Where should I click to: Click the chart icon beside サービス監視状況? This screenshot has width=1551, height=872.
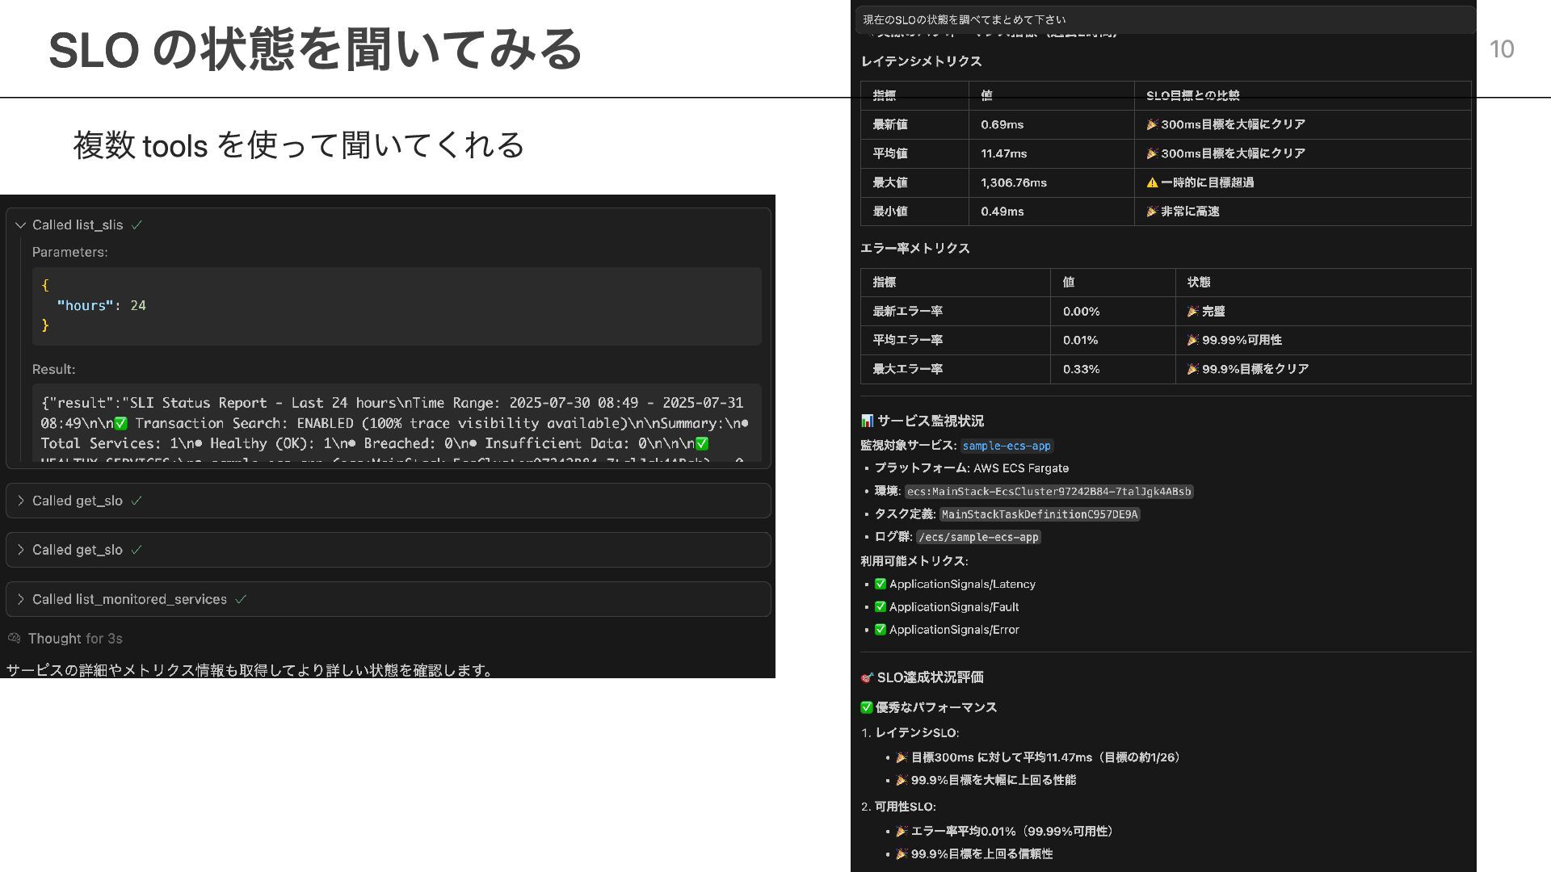(x=867, y=421)
